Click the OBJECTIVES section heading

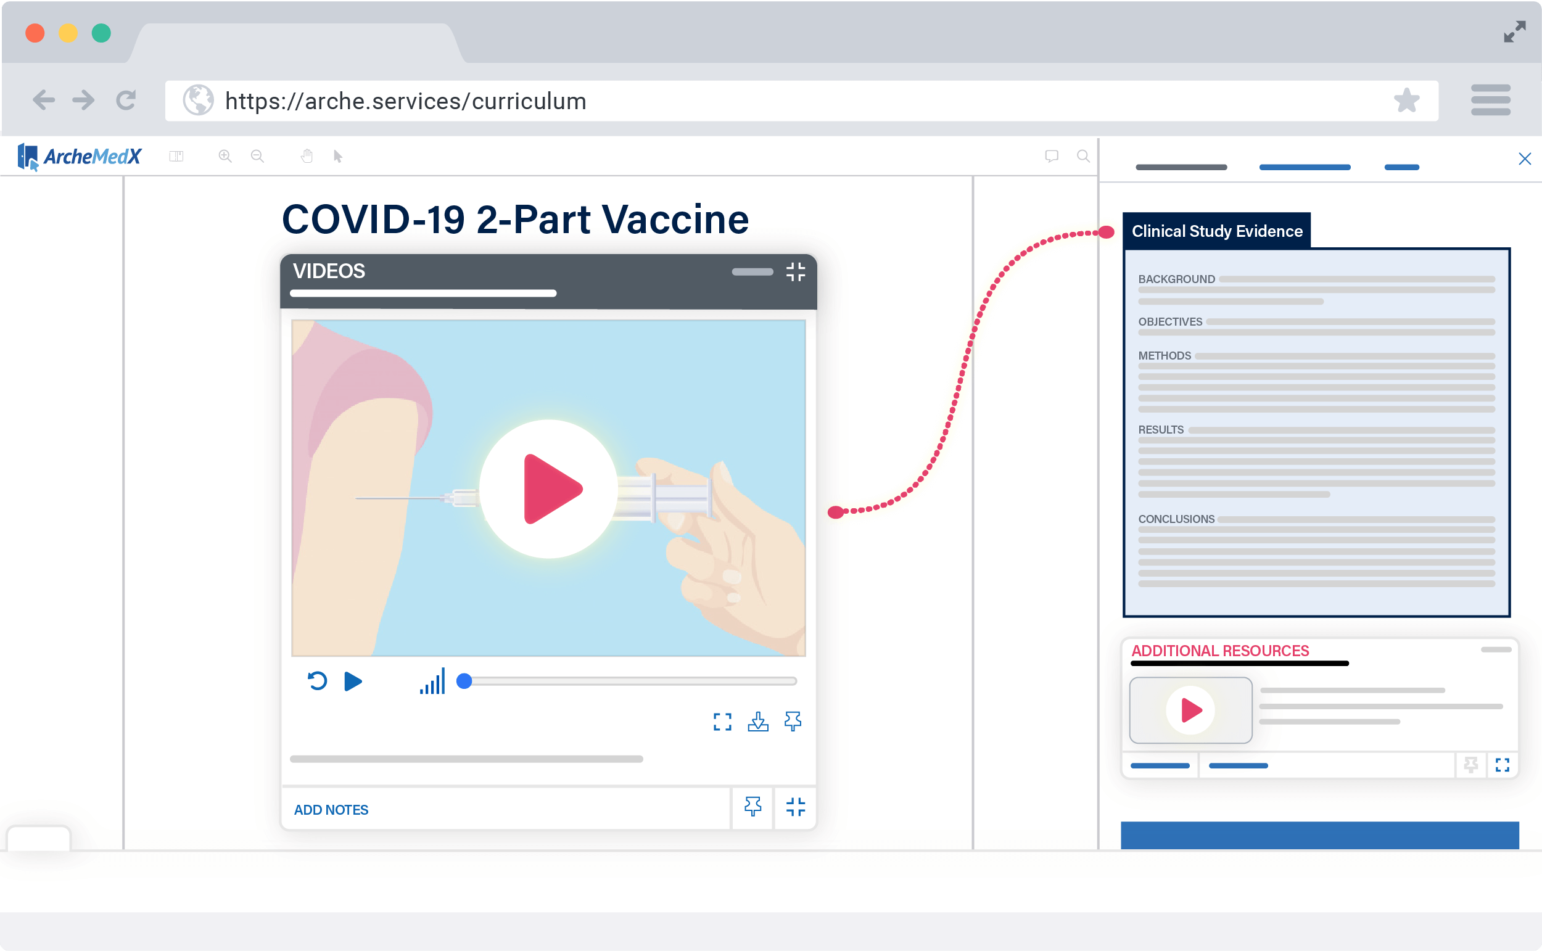click(1169, 322)
